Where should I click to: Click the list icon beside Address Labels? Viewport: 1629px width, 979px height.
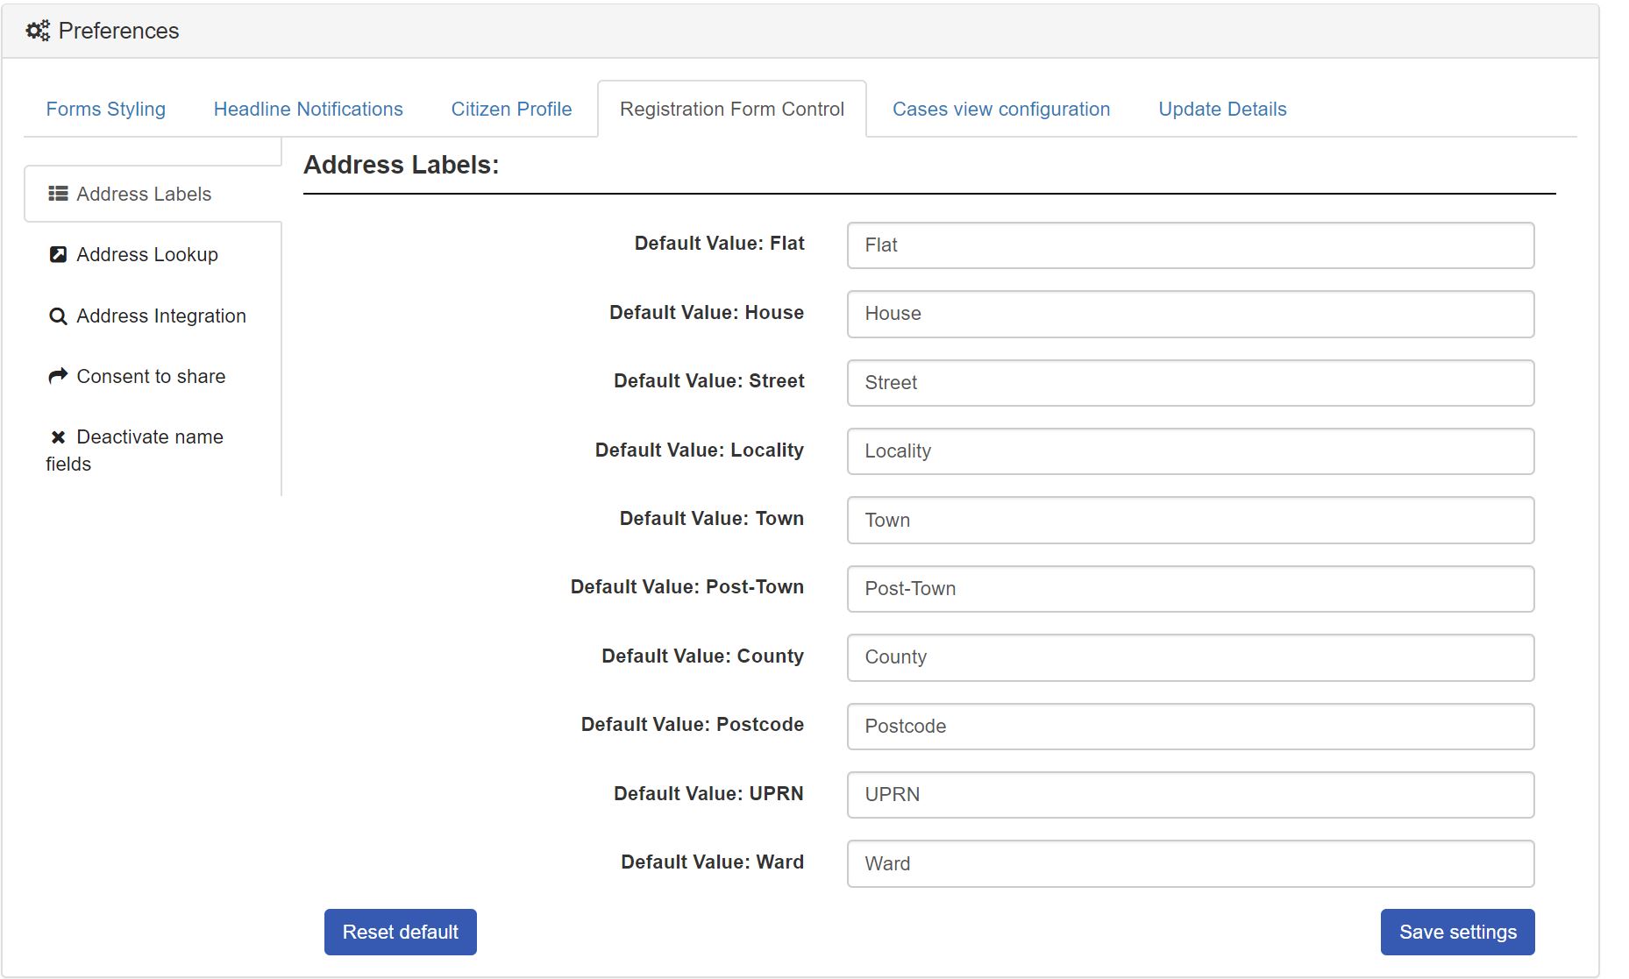58,194
